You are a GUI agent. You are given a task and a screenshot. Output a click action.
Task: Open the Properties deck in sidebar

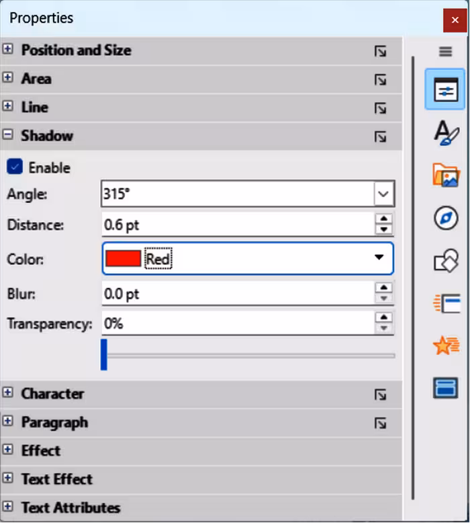445,89
